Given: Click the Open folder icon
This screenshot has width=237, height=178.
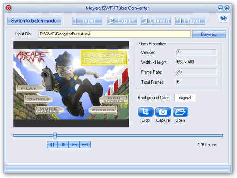Looking at the screenshot, I should [x=181, y=112].
